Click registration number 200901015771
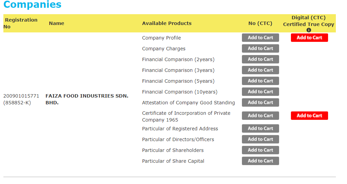 tap(21, 96)
